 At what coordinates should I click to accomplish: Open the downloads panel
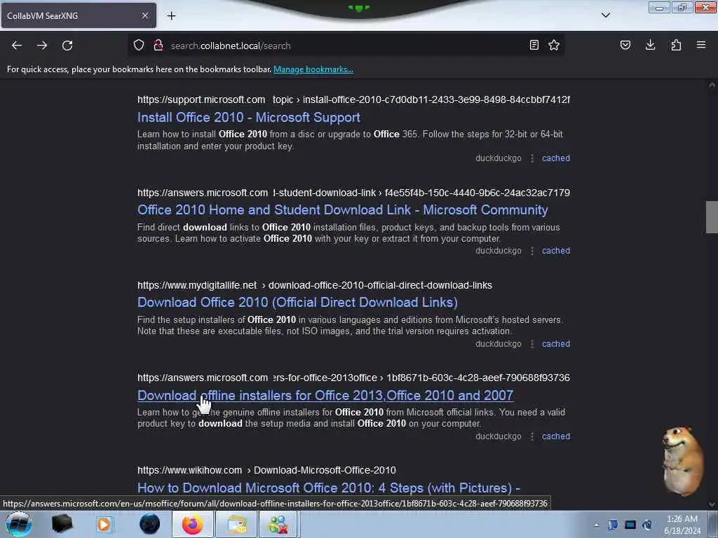[650, 46]
